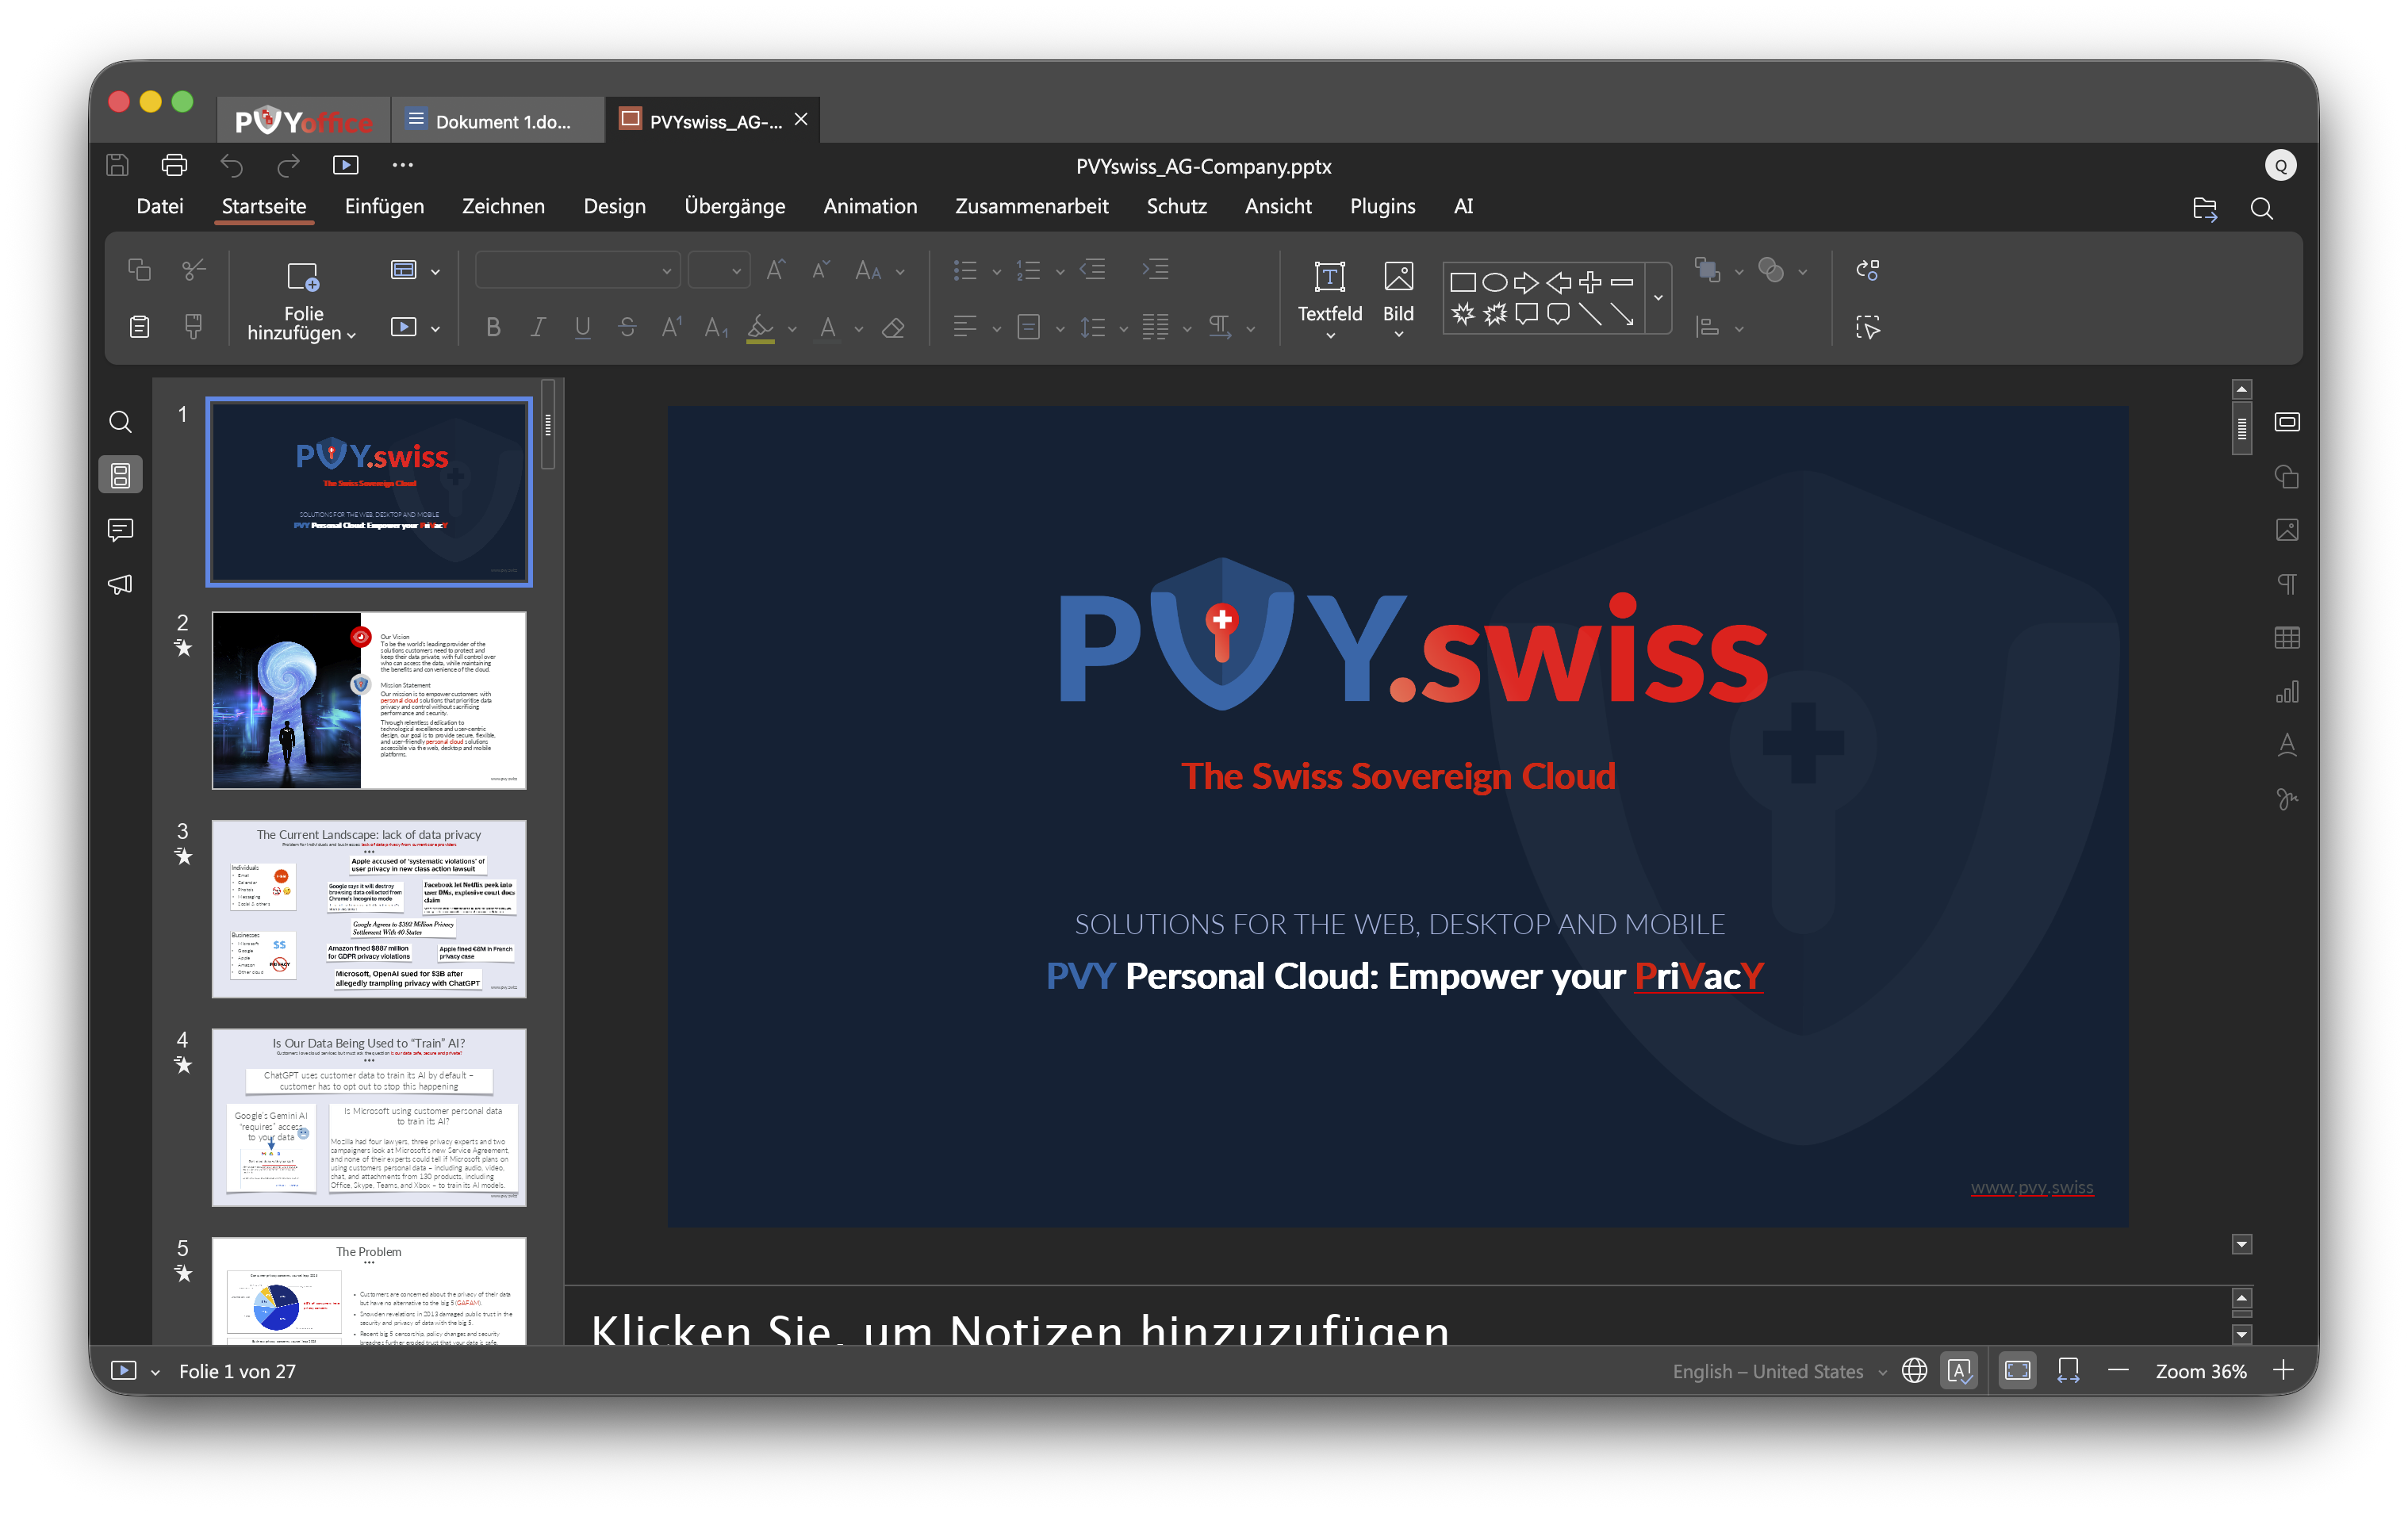Switch to the Einfügen ribbon tab

pyautogui.click(x=384, y=206)
